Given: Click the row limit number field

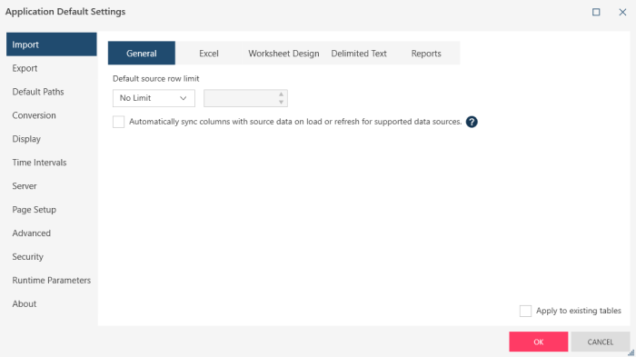Looking at the screenshot, I should click(x=241, y=98).
